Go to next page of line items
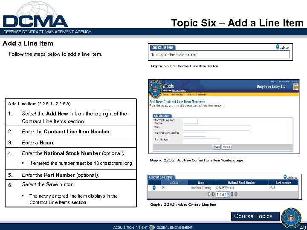The image size is (307, 230). tap(232, 194)
